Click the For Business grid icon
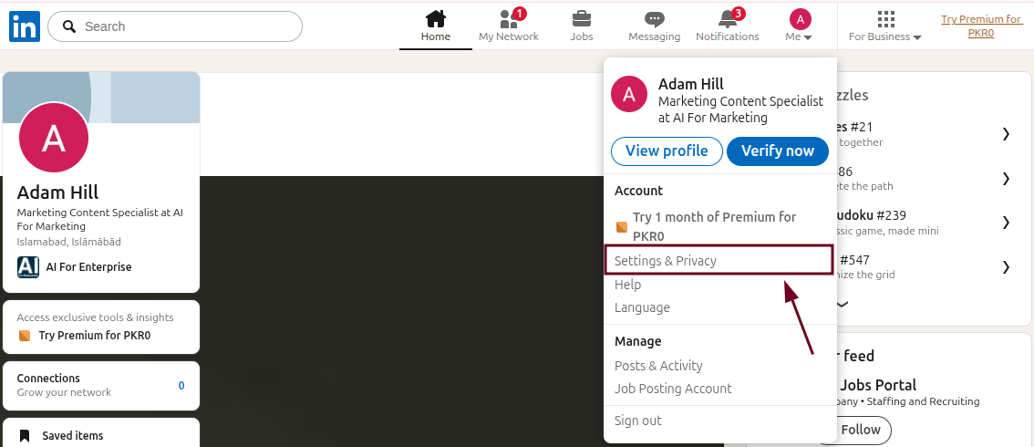Screen dimensions: 1034x447 click(887, 18)
